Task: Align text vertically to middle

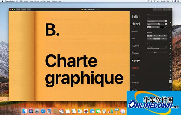Action: coord(157,38)
